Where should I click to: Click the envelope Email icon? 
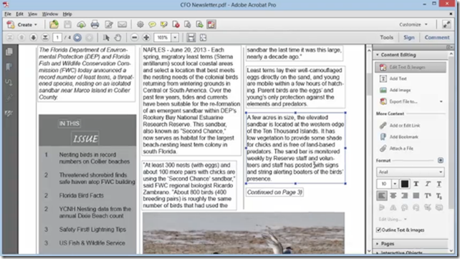[x=122, y=24]
